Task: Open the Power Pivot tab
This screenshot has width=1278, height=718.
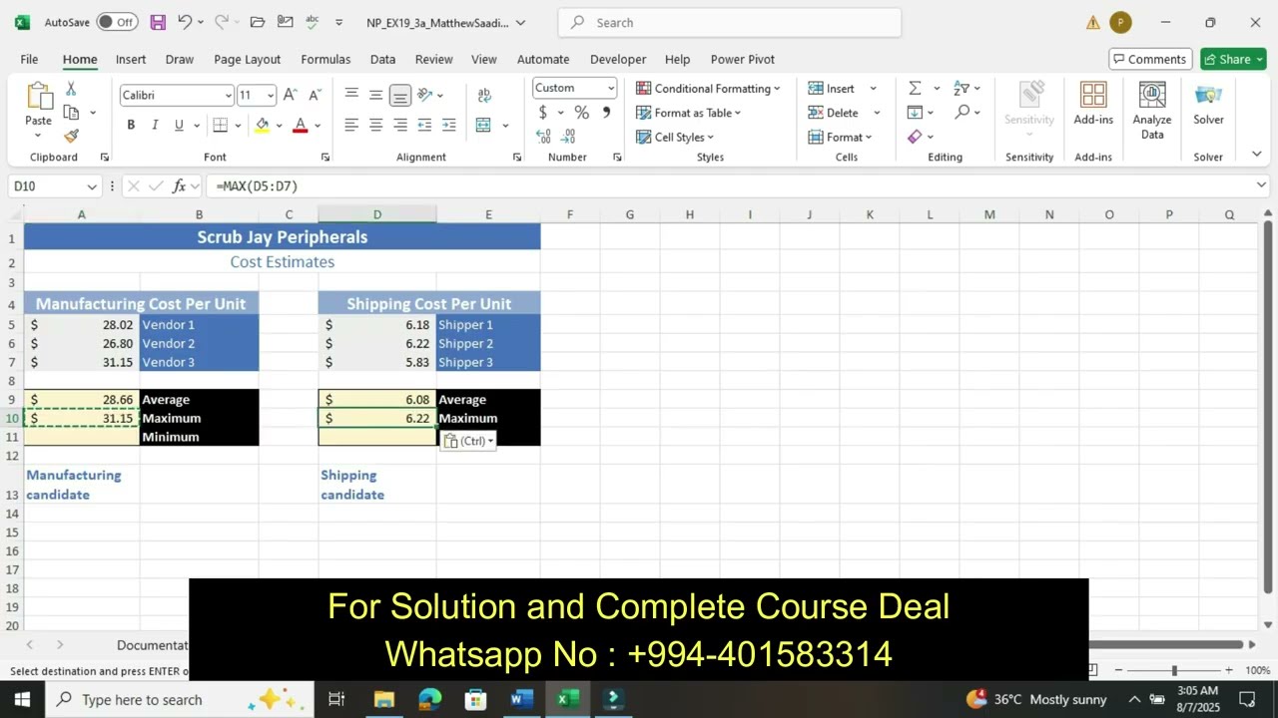Action: pos(742,59)
